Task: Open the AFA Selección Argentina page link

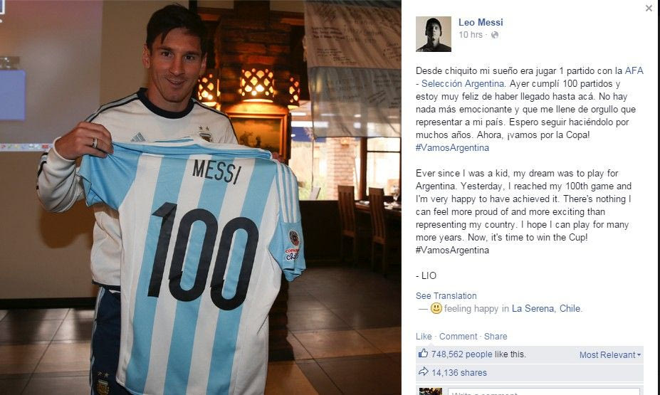Action: 530,77
